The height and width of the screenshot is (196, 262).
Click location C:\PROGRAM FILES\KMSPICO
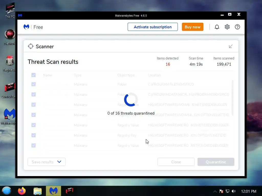171,84
